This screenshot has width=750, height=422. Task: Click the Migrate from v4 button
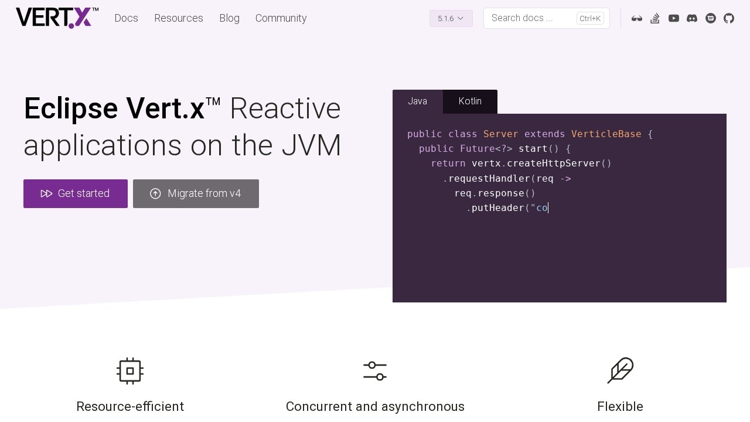pyautogui.click(x=196, y=193)
